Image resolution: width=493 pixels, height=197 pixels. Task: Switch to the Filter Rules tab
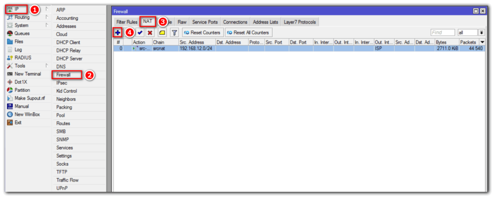click(x=127, y=22)
